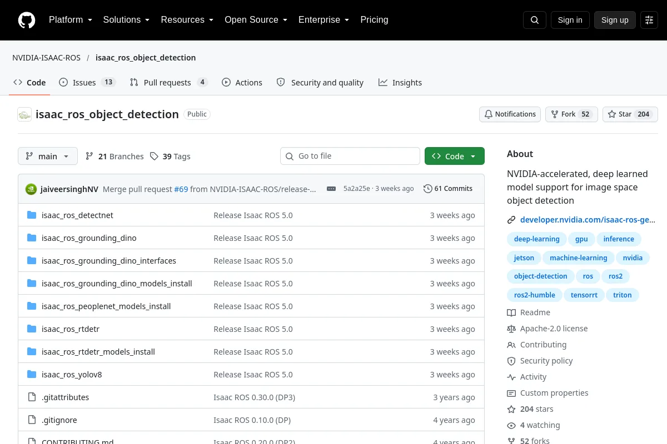Click the Sign up button
The image size is (667, 444).
615,20
